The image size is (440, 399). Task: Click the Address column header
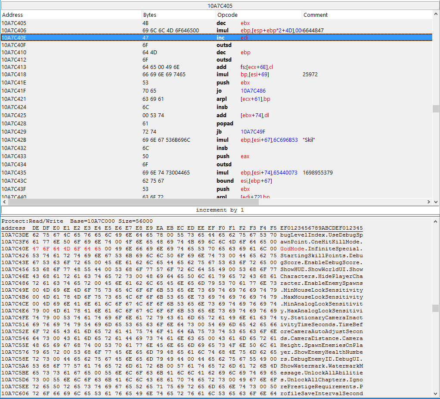12,15
